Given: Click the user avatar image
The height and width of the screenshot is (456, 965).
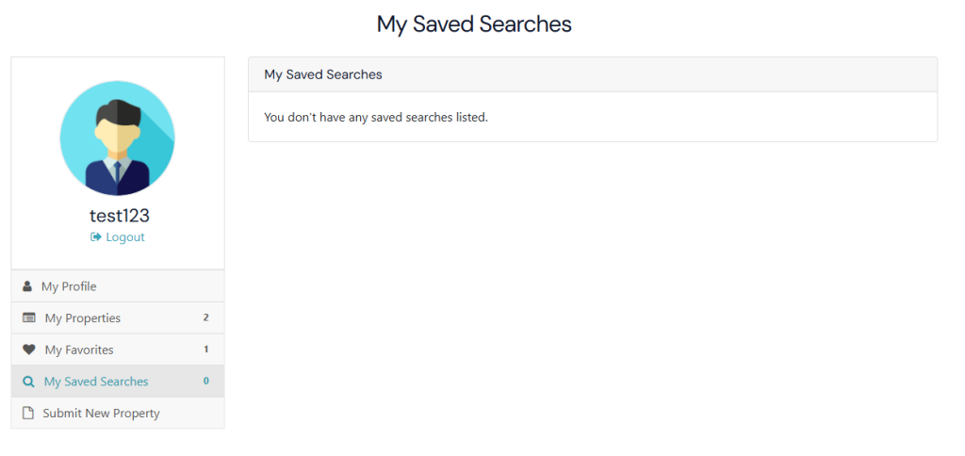Looking at the screenshot, I should click(x=117, y=138).
